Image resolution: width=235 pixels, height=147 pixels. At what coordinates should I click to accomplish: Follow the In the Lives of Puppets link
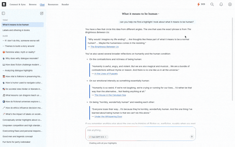[x=106, y=74]
